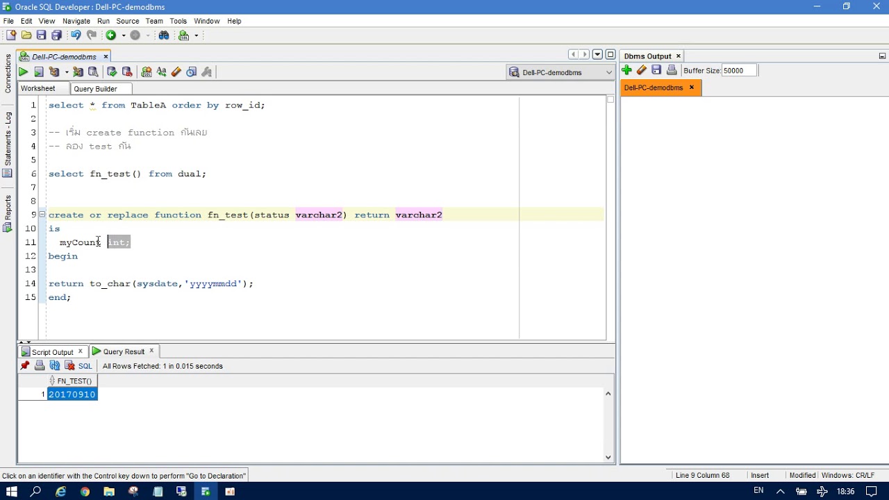
Task: Open SQL History with the clock icon
Action: (x=192, y=72)
